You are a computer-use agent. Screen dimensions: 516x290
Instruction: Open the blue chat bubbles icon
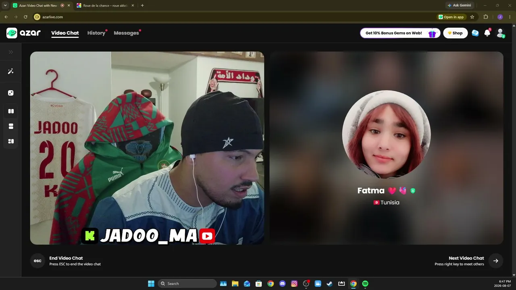point(475,33)
